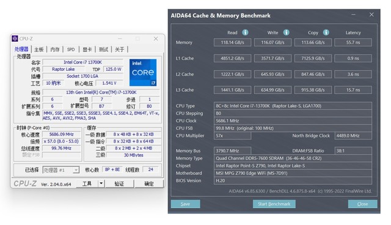391x225 pixels.
Task: Click the Motherboard MSI MPG Z790 field
Action: coord(293,173)
